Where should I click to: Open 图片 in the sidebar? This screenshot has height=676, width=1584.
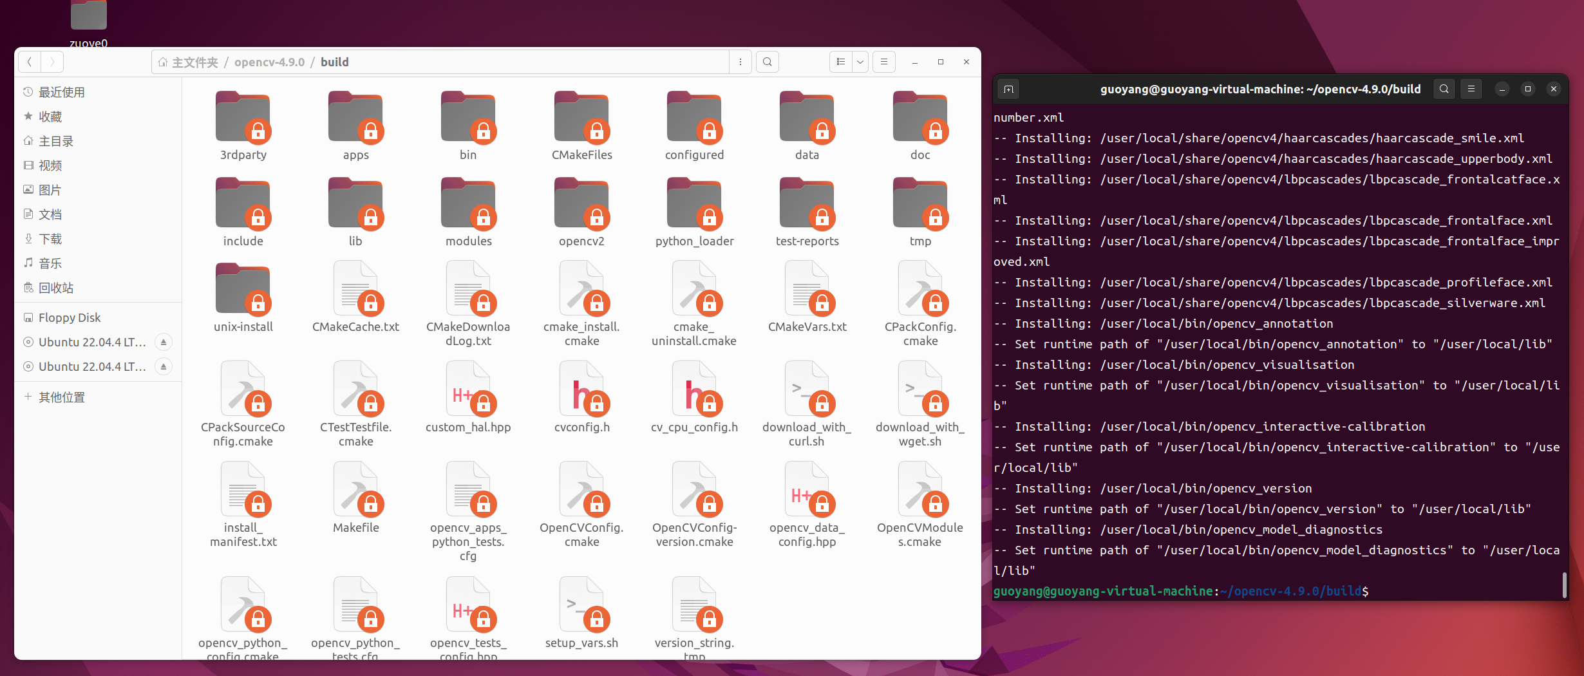click(x=98, y=190)
